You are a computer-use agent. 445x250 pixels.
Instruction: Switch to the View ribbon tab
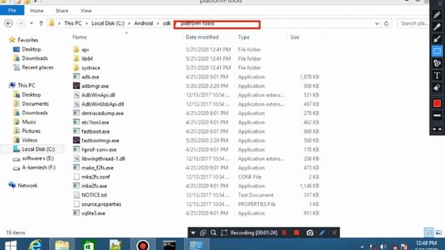[86, 11]
